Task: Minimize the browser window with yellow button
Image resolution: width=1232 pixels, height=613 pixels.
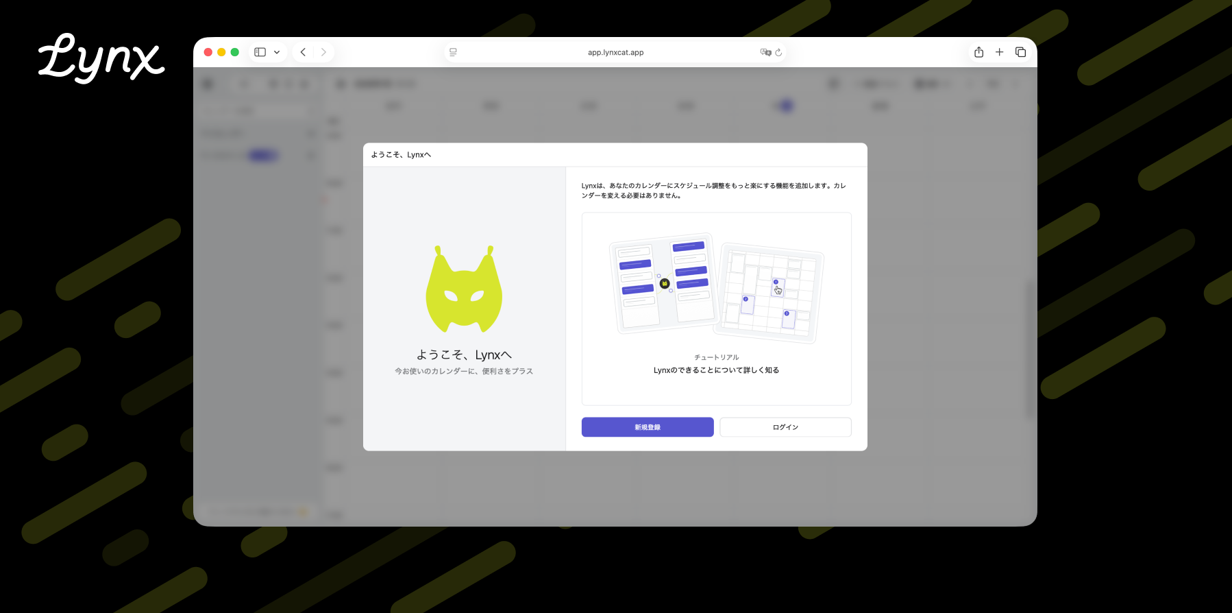Action: (x=221, y=52)
